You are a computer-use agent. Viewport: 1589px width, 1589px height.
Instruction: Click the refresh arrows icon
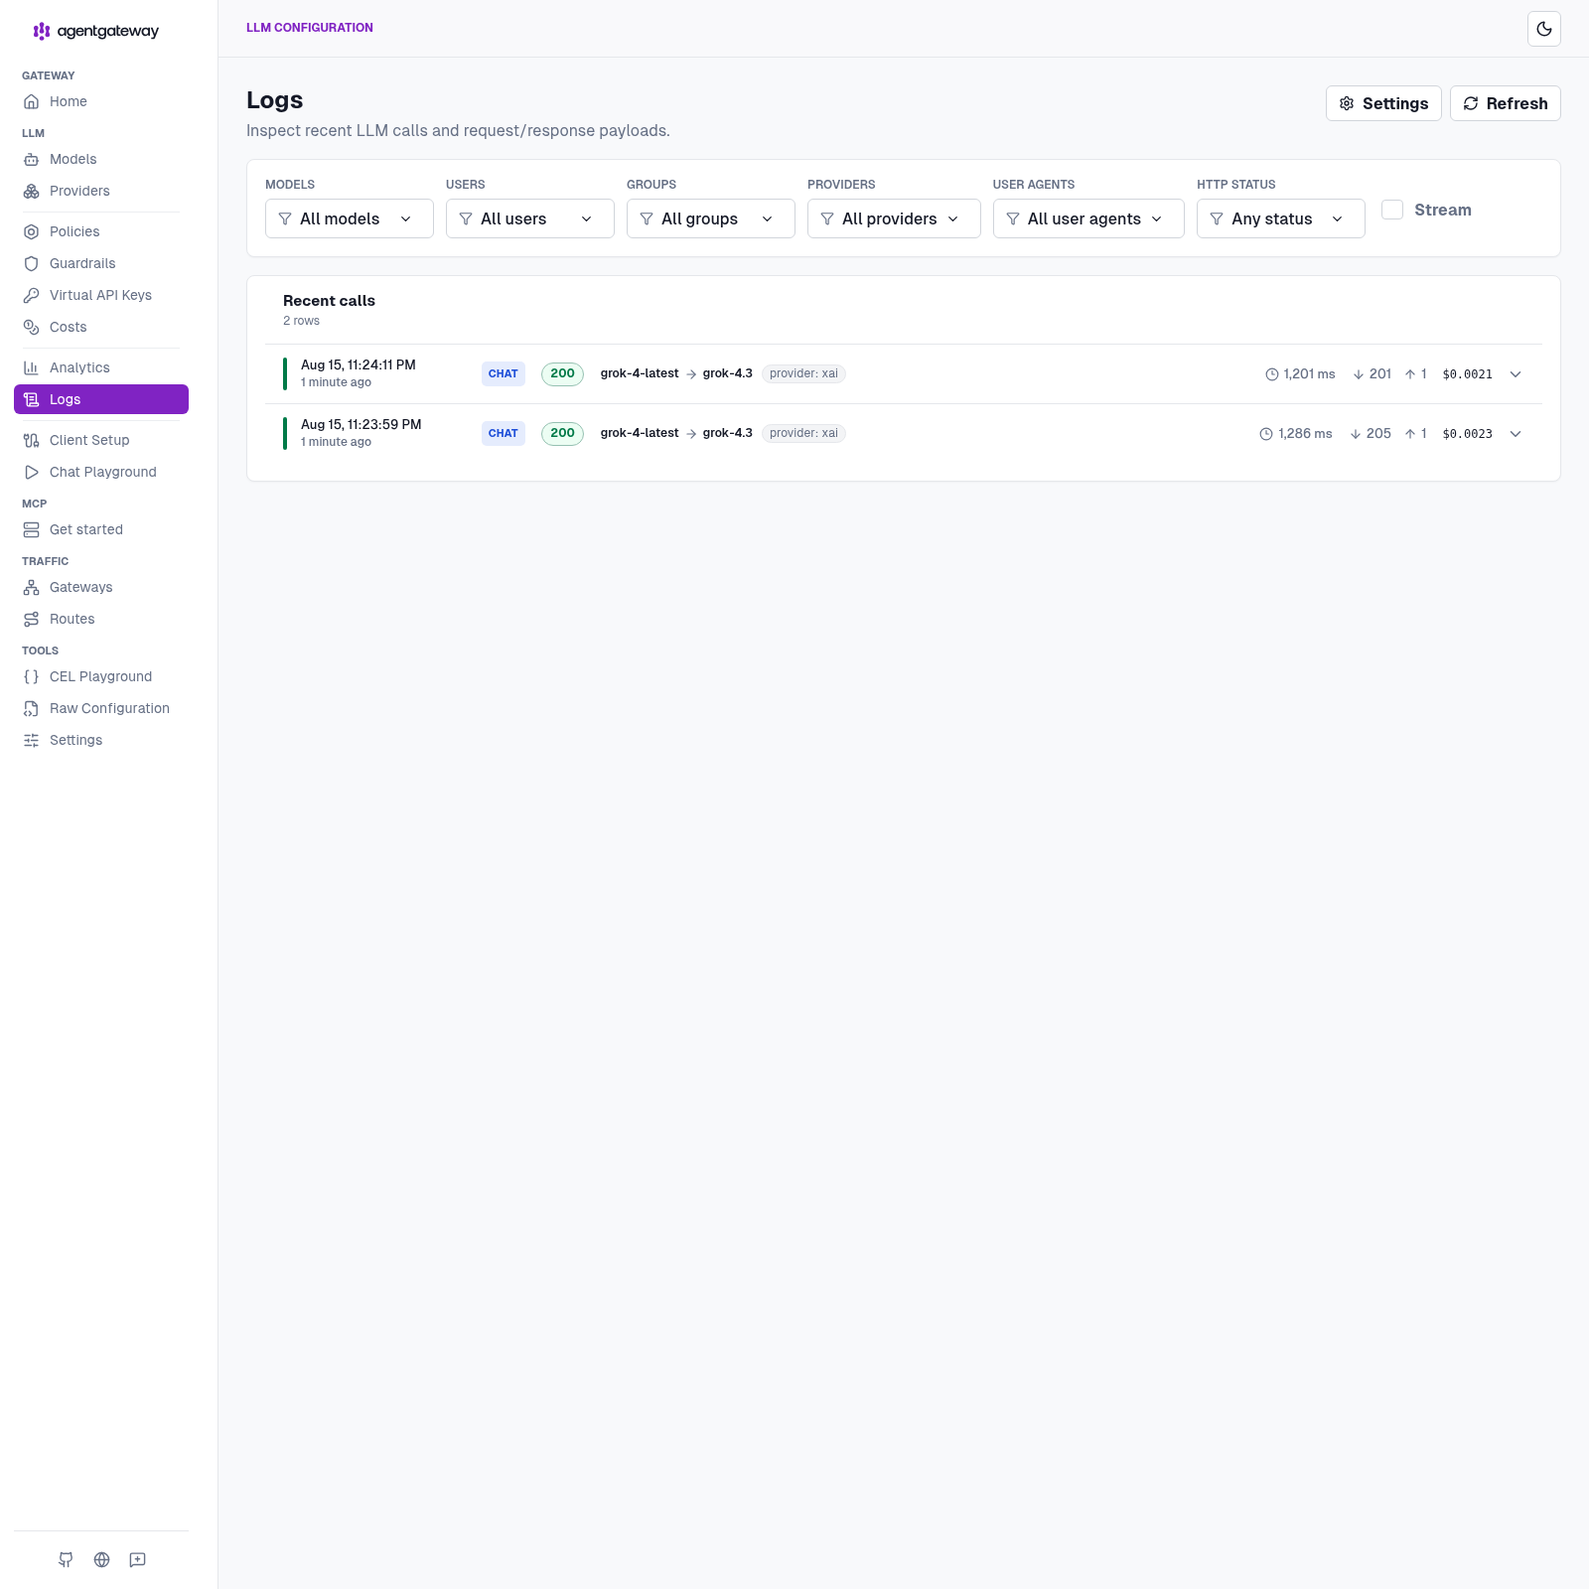pos(1471,103)
